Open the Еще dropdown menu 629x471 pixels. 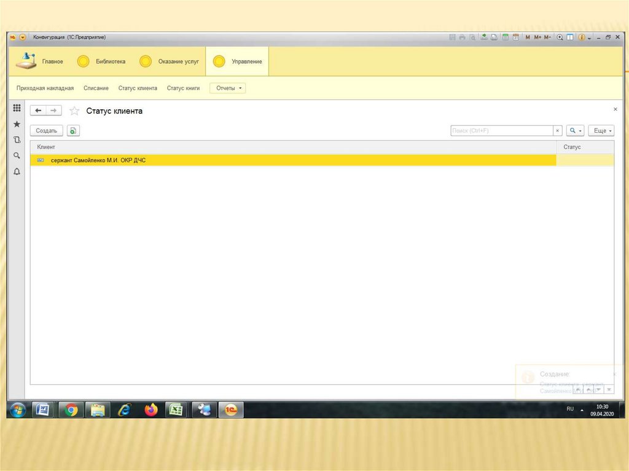(601, 131)
